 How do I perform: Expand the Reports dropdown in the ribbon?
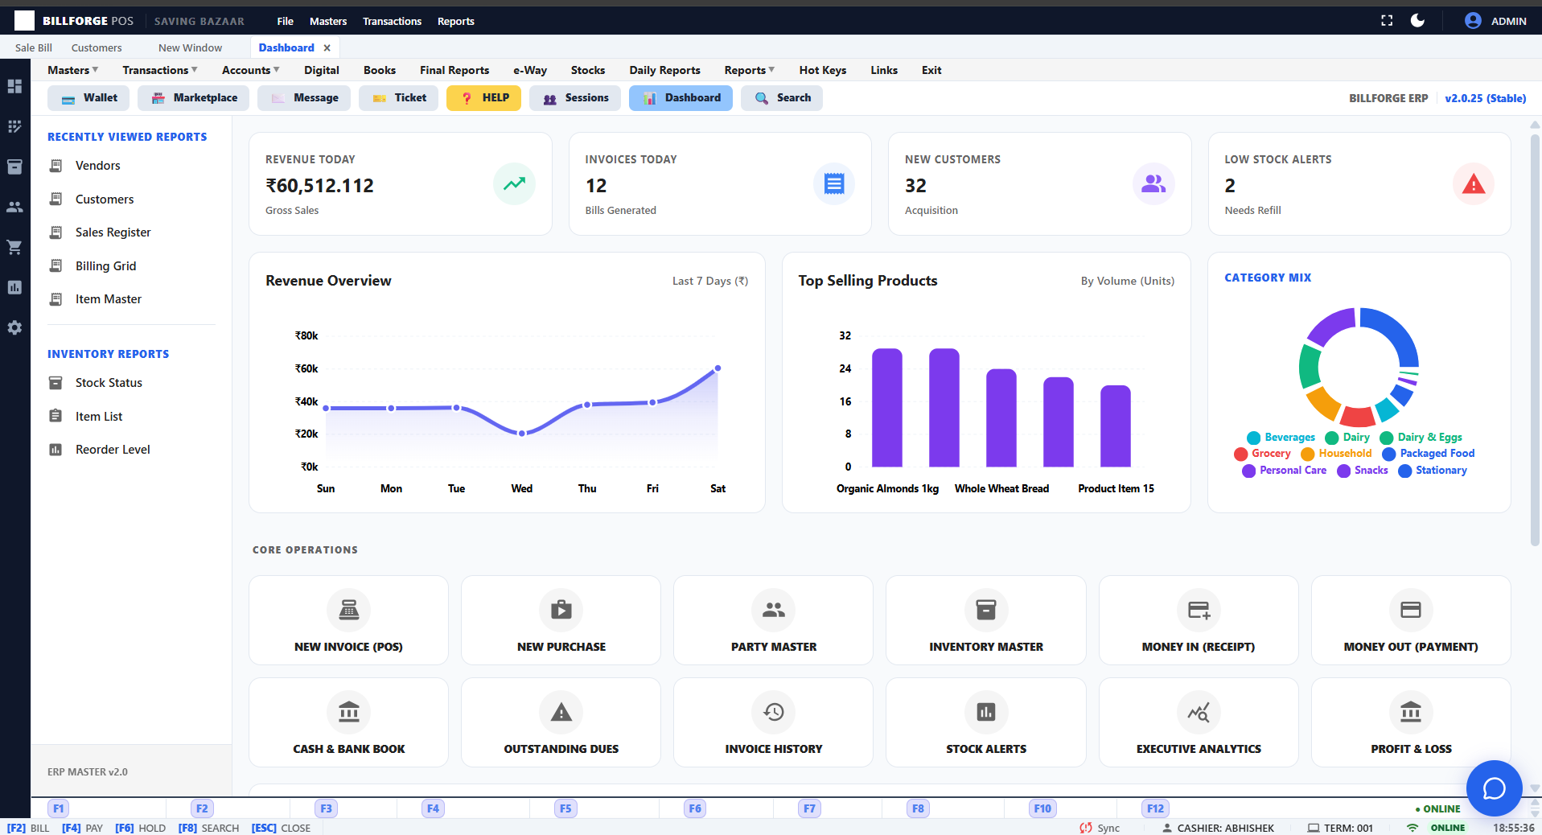(x=747, y=70)
